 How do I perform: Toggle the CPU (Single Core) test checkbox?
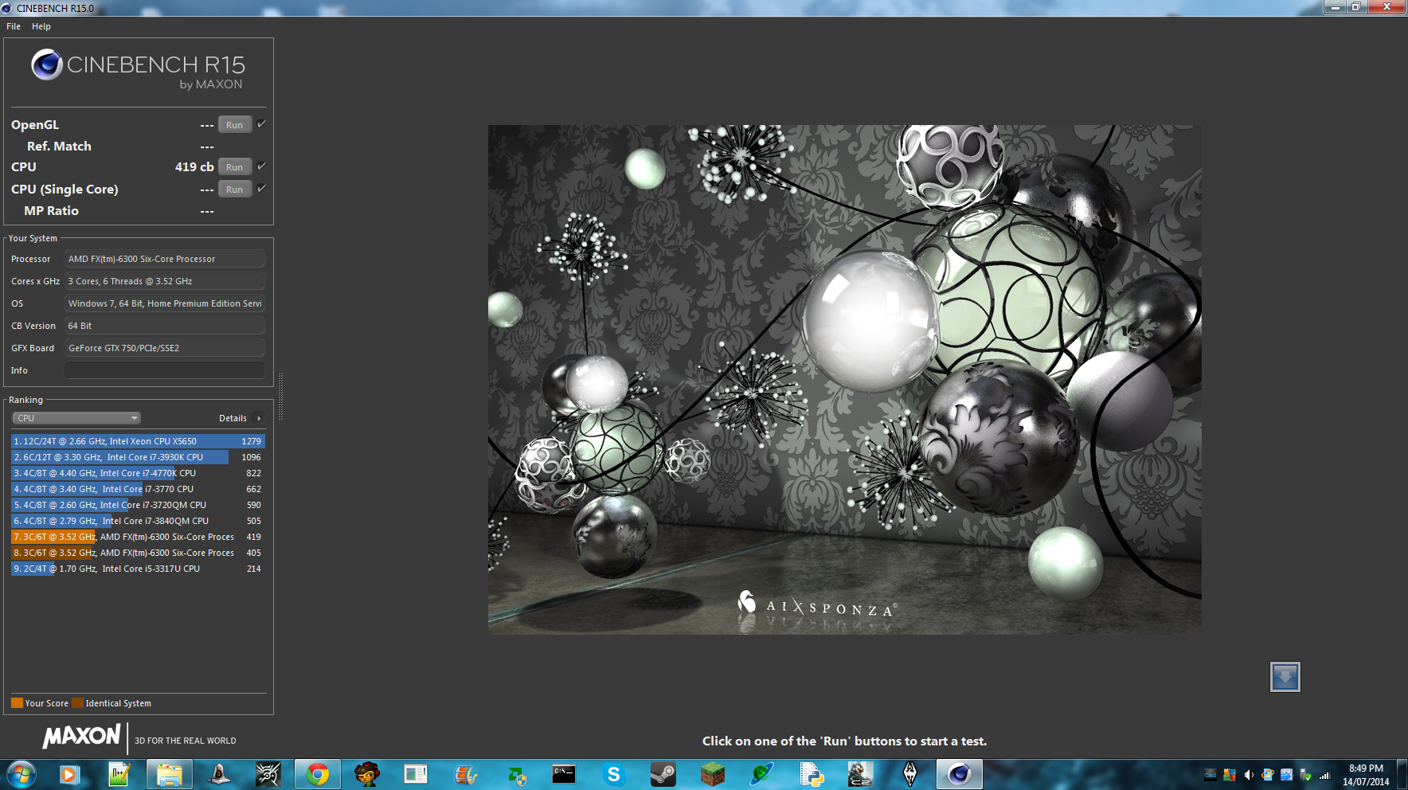[x=261, y=189]
